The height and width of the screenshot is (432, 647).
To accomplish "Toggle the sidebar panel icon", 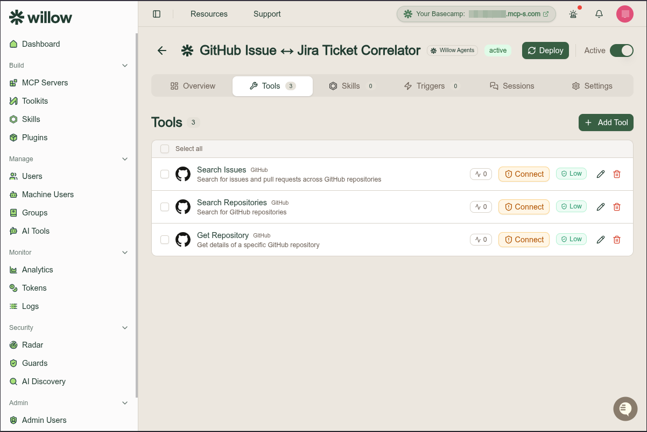I will click(157, 14).
